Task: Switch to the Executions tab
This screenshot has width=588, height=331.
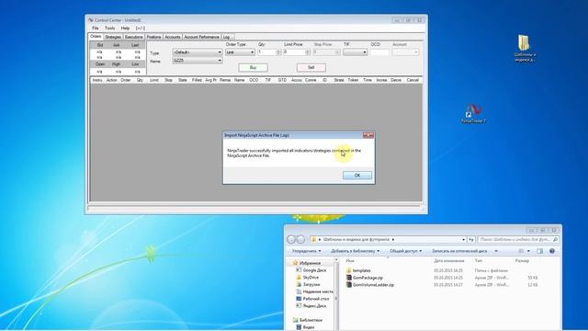Action: coord(134,37)
